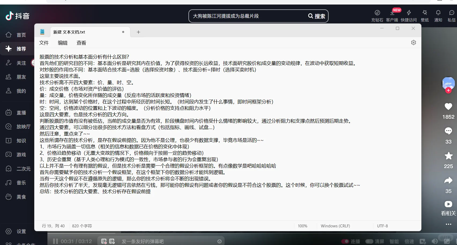Image resolution: width=457 pixels, height=245 pixels.
Task: Open the Notepad 编辑 menu
Action: [x=63, y=43]
